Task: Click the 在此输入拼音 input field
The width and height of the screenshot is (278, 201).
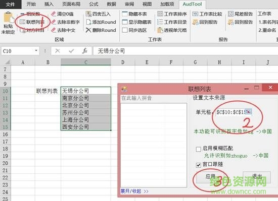Action: 154,98
